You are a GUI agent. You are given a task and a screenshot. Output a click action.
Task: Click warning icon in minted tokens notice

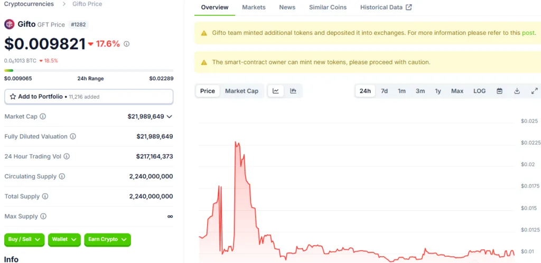[204, 33]
